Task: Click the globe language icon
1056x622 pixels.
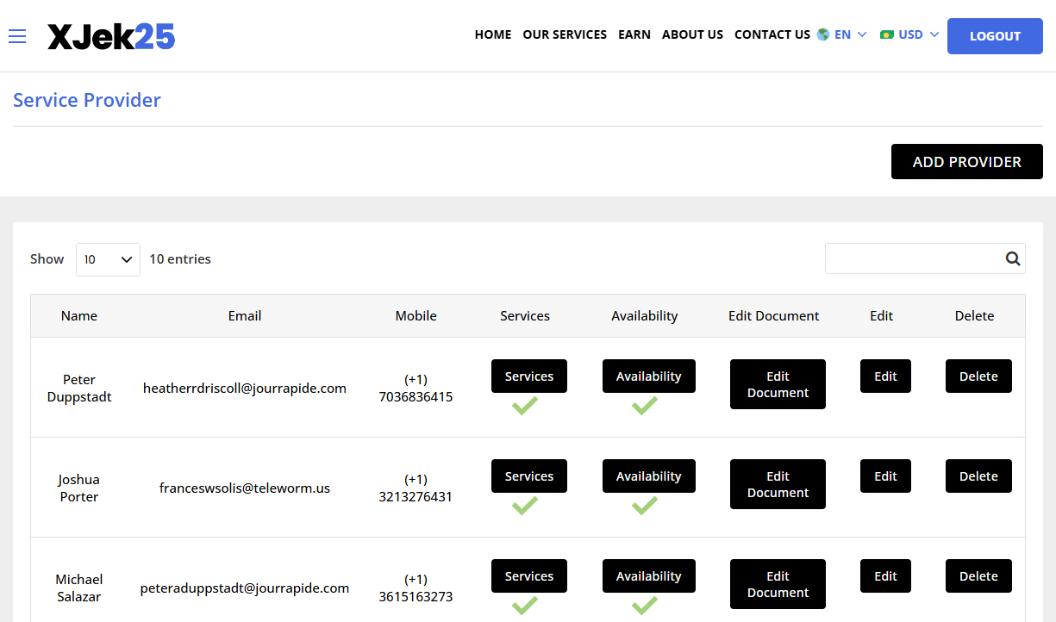Action: (x=823, y=35)
